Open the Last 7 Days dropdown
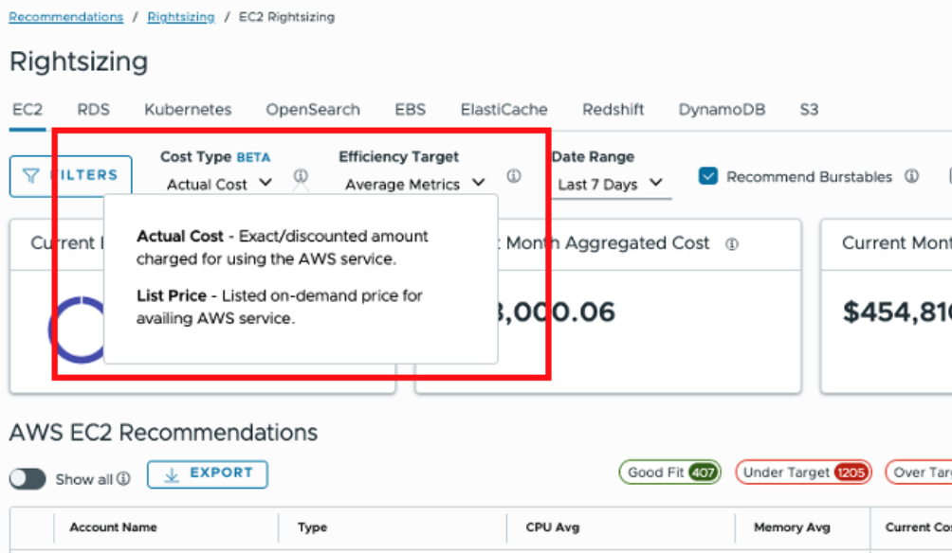 point(611,184)
